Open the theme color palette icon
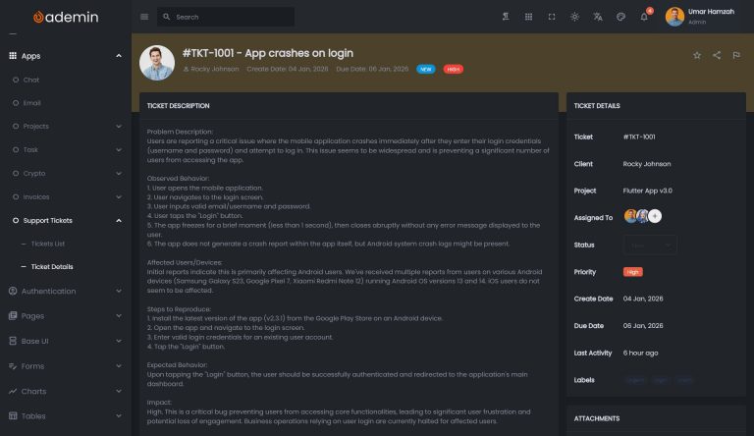 620,17
